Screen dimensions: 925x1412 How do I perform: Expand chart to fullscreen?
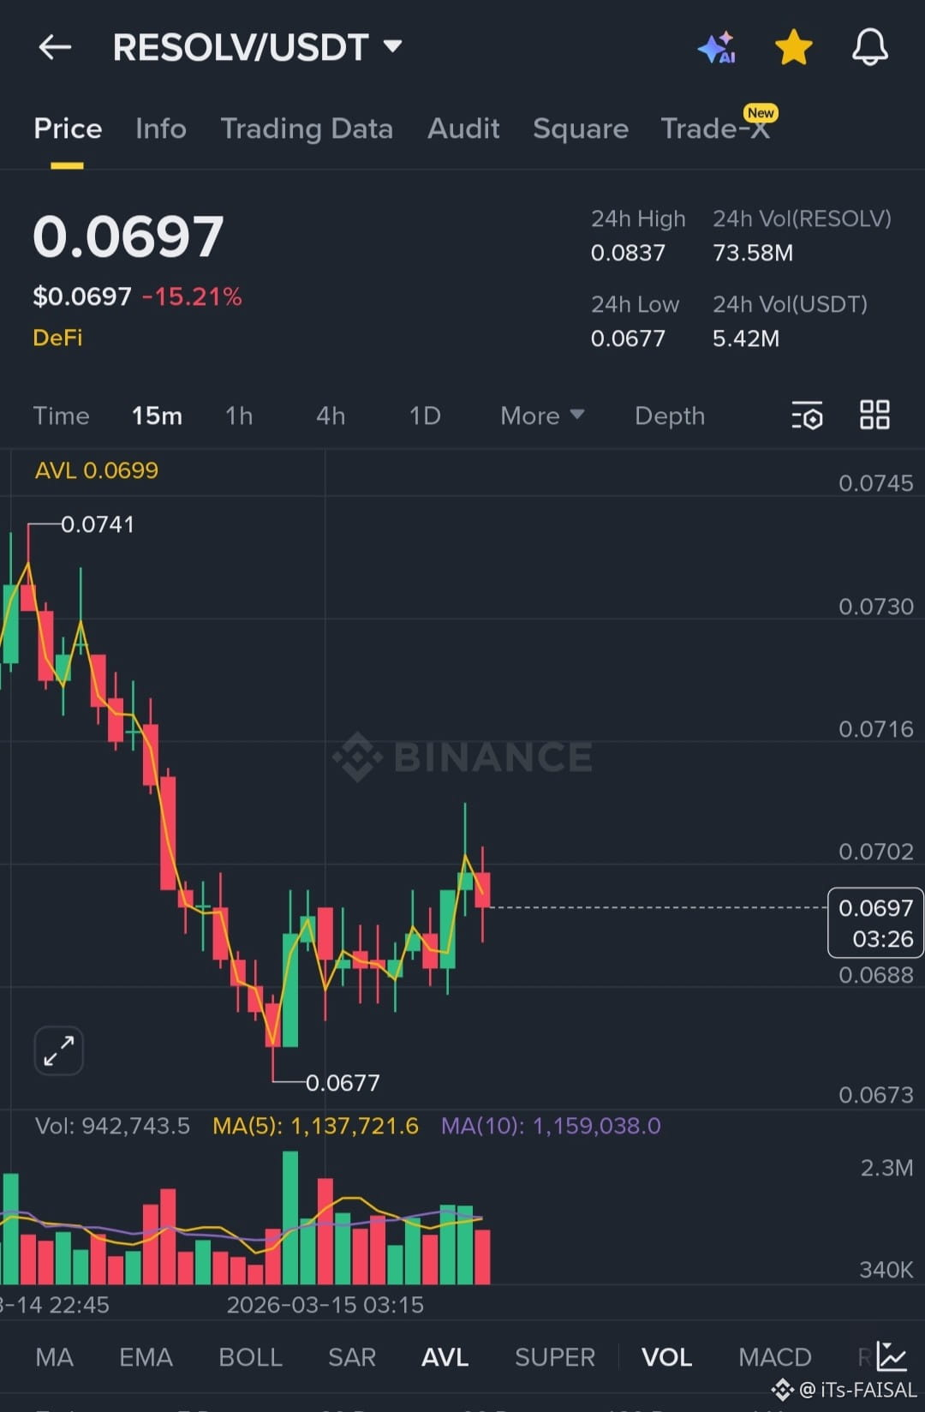pyautogui.click(x=58, y=1050)
